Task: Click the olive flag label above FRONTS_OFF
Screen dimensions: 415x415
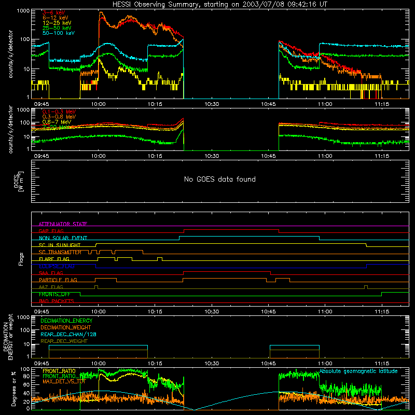Action: pyautogui.click(x=51, y=287)
